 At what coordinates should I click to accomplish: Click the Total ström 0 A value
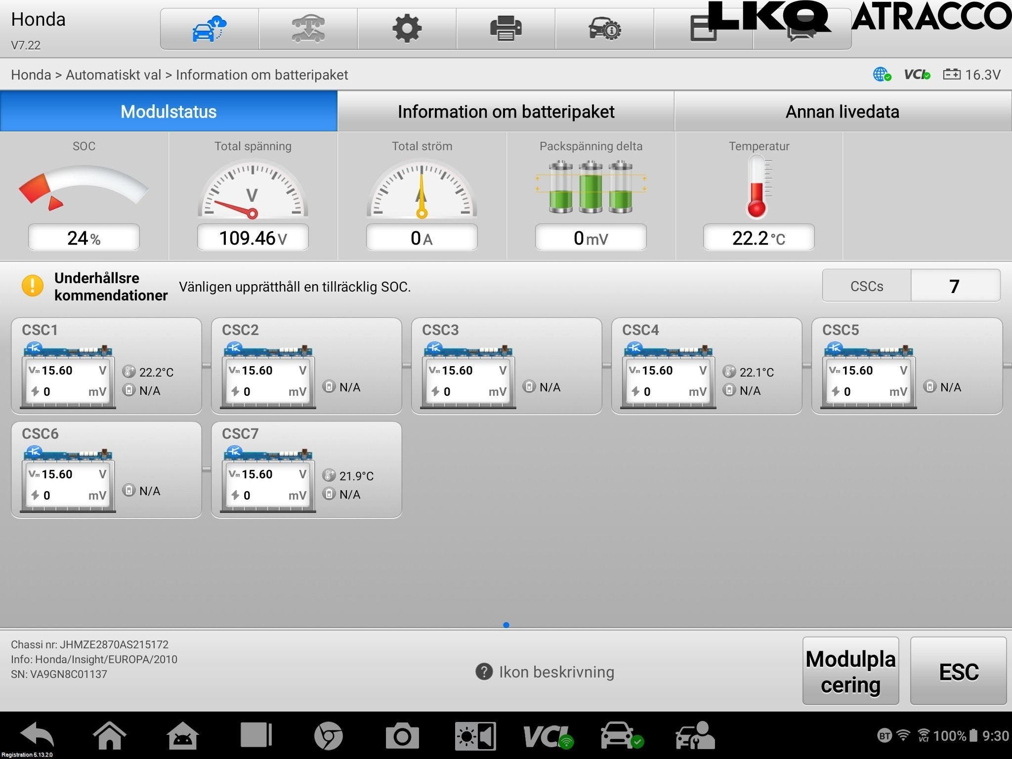point(422,238)
